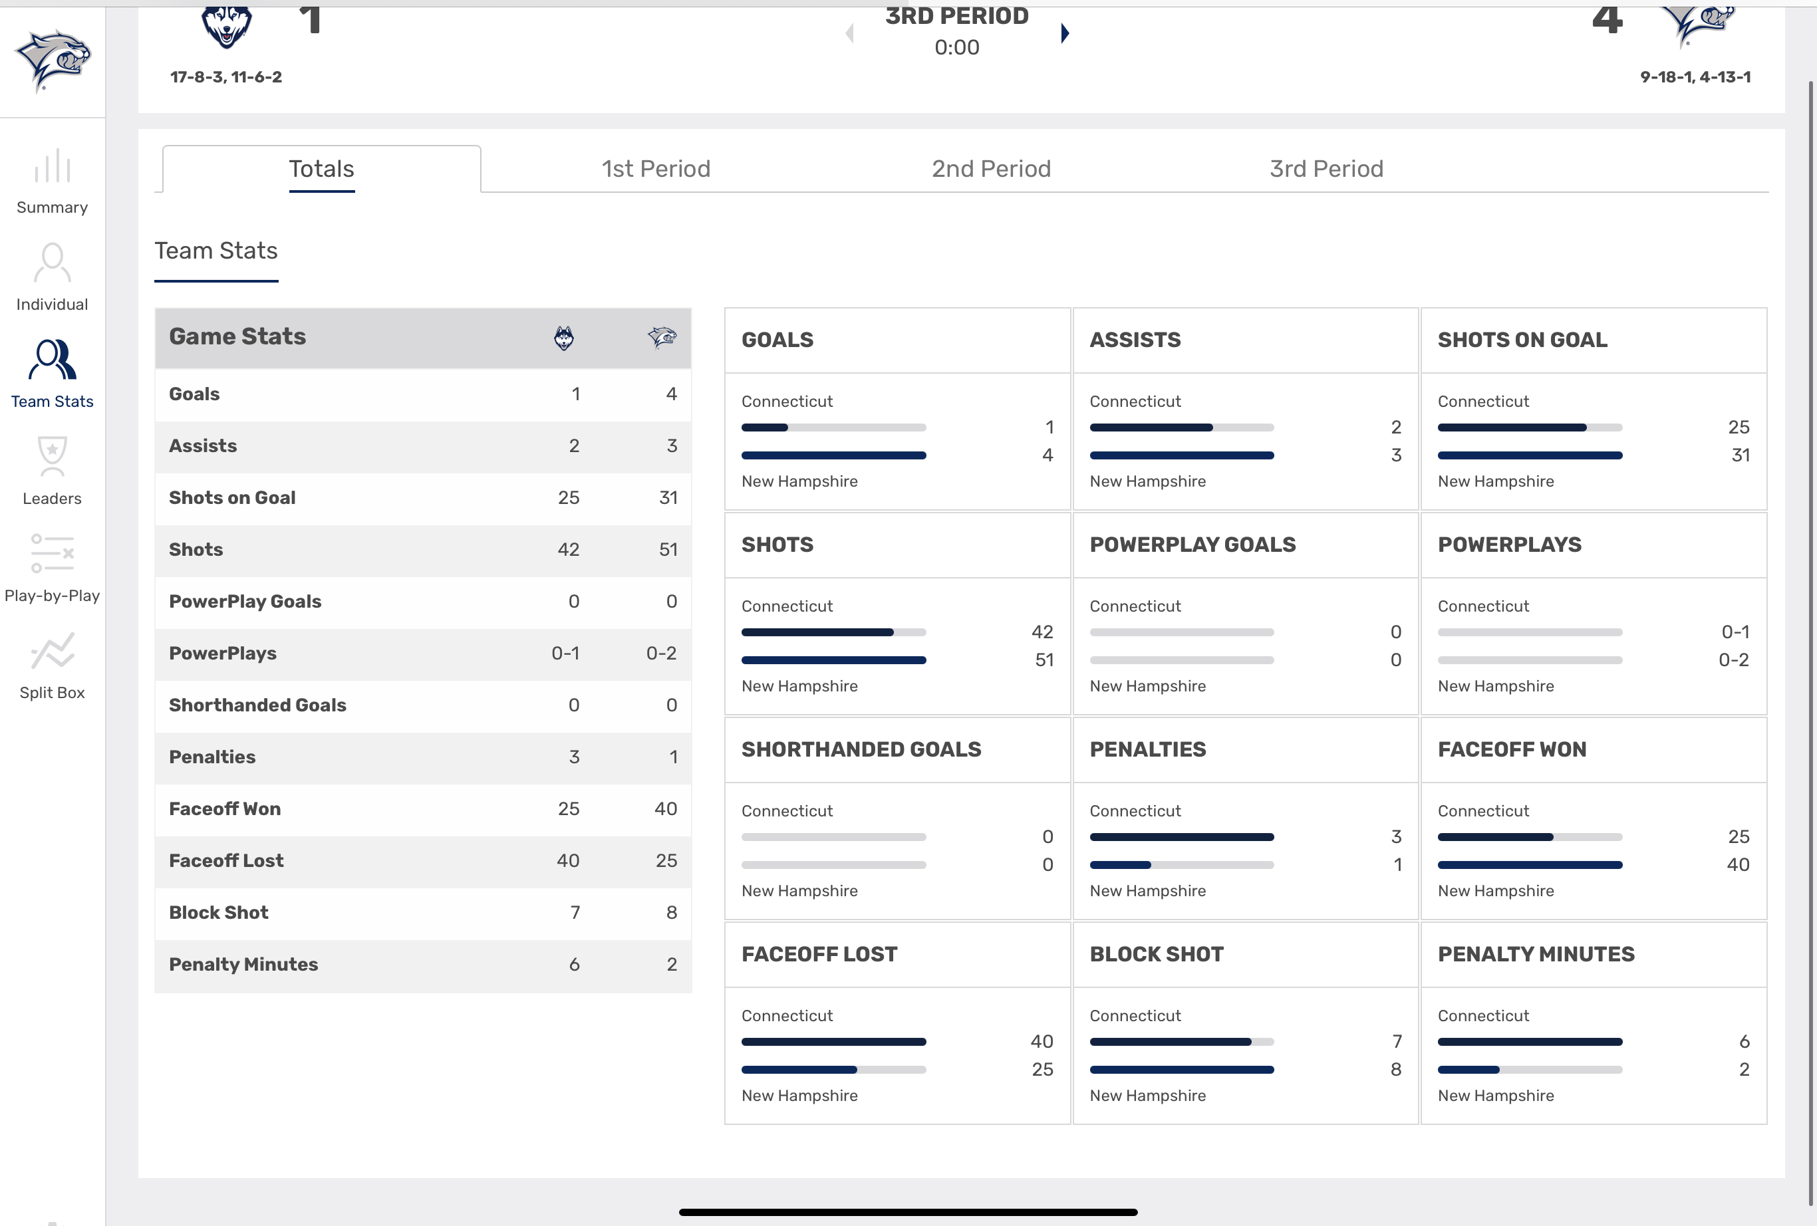This screenshot has width=1817, height=1226.
Task: Click the BLOCK SHOT card title
Action: click(1157, 954)
